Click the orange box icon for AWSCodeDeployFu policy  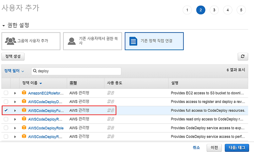tap(24, 110)
